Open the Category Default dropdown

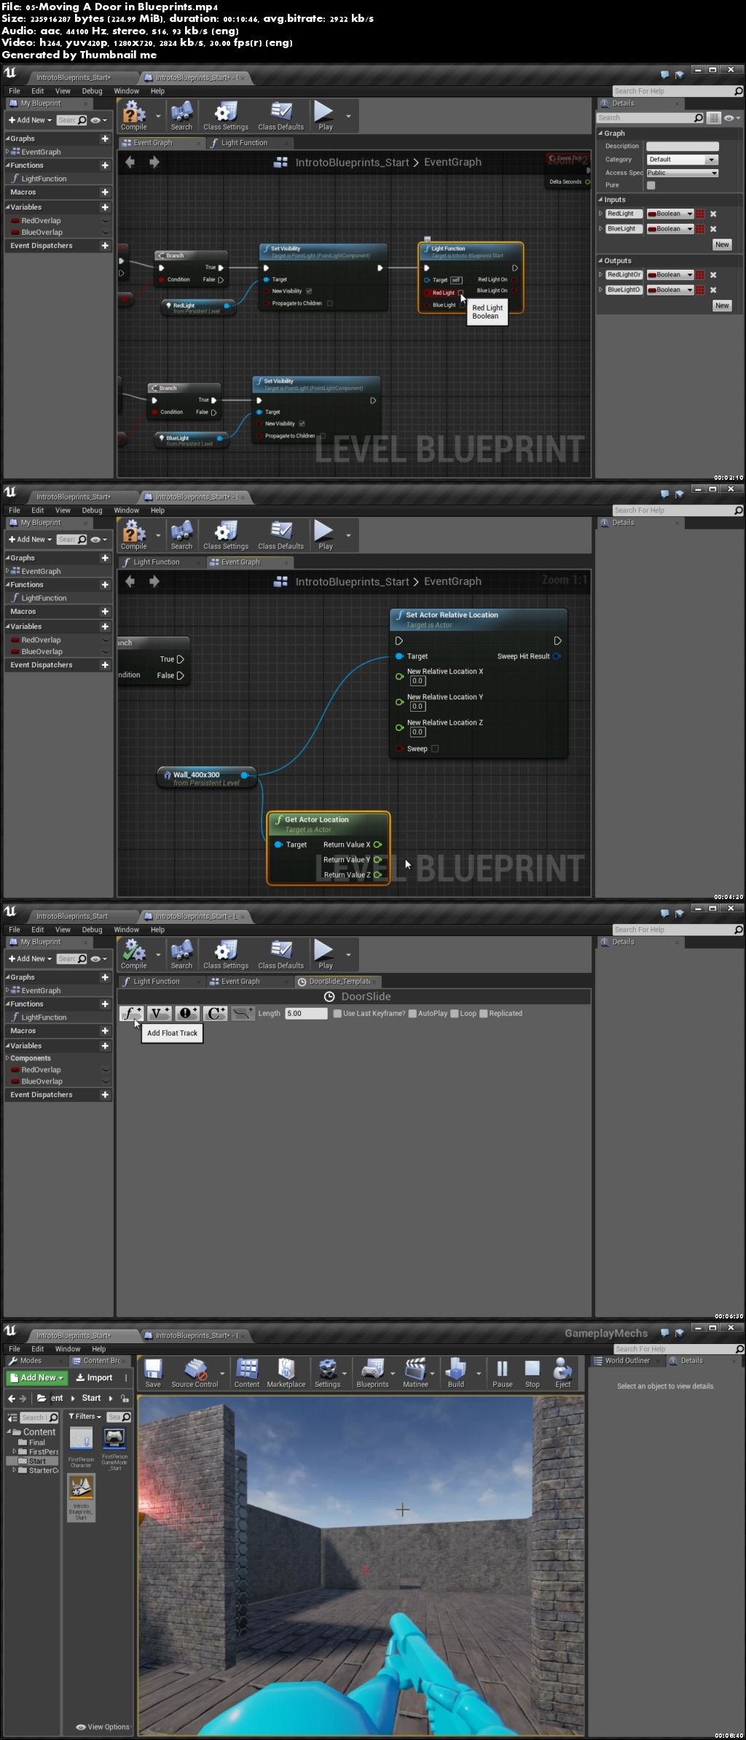(x=683, y=160)
